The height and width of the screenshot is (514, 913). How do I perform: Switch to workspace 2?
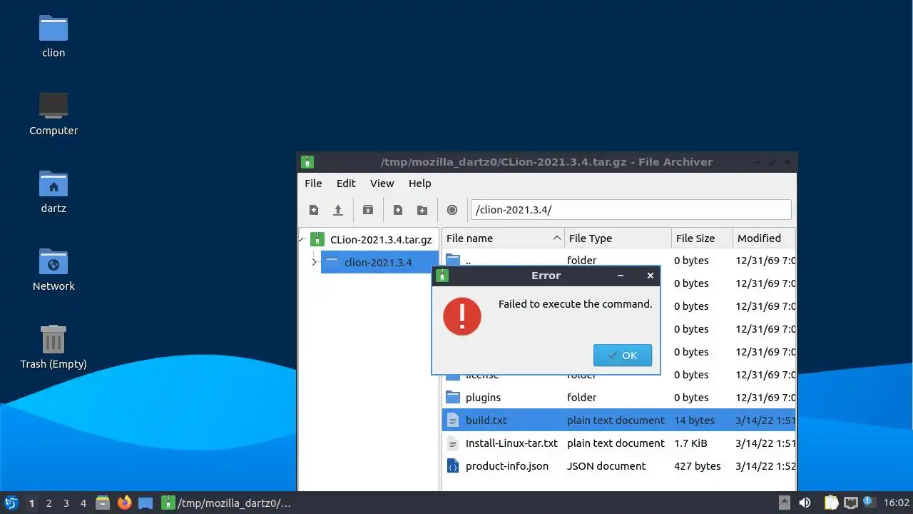[49, 503]
